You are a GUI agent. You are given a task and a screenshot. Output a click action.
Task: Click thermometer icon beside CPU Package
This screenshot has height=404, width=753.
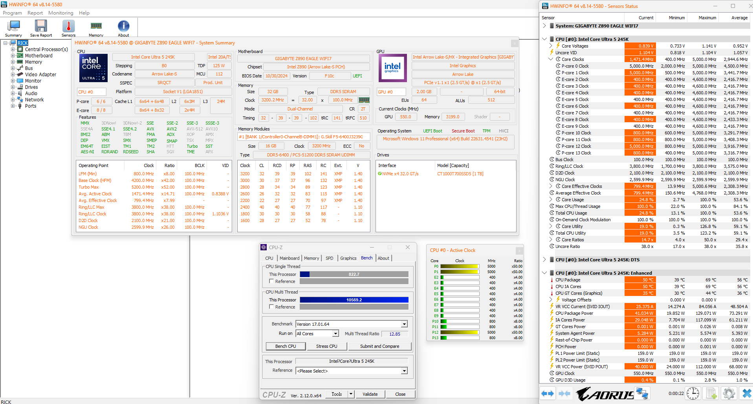tap(552, 280)
